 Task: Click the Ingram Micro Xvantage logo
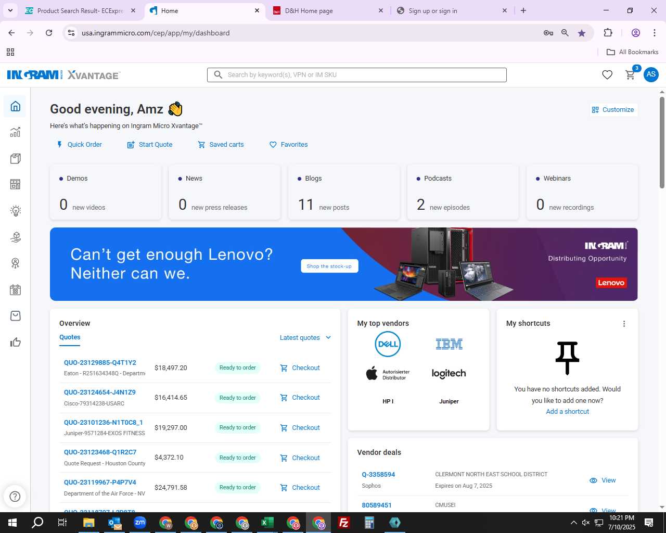point(63,75)
